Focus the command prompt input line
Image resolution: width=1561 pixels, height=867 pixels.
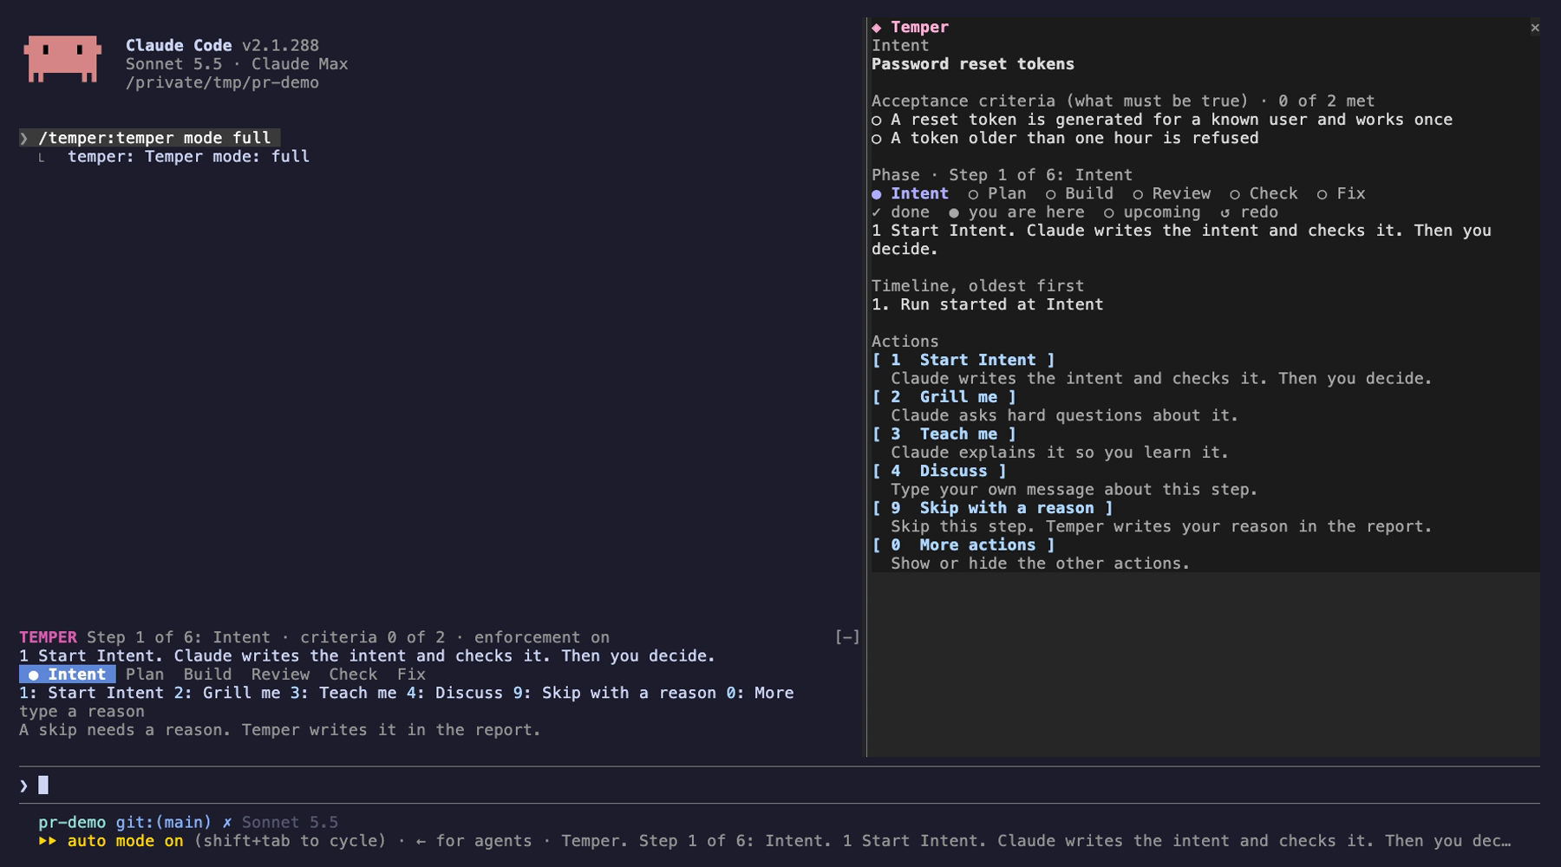point(779,786)
